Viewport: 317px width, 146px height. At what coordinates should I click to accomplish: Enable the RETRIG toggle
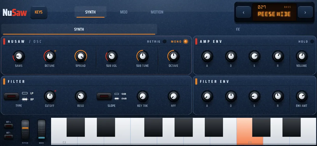pos(164,41)
